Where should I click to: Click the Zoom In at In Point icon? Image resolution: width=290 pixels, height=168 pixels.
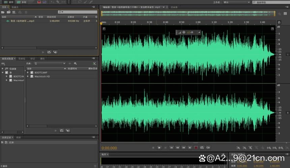[x=269, y=148]
